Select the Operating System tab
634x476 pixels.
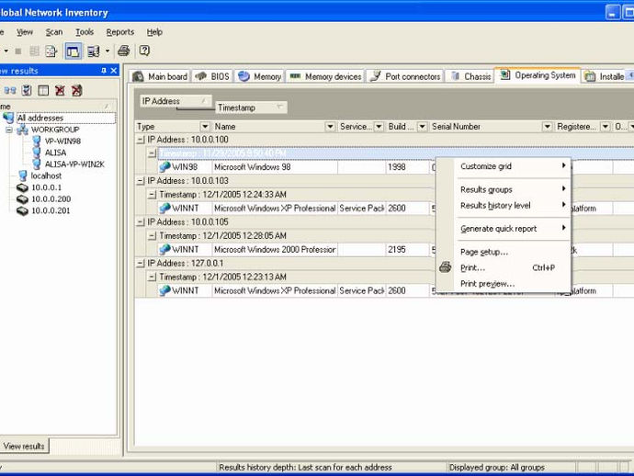click(x=538, y=75)
